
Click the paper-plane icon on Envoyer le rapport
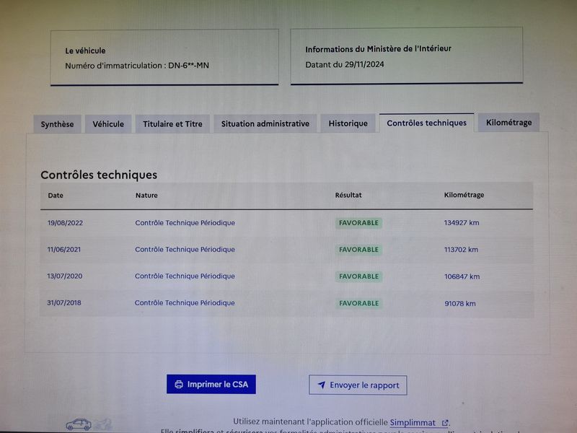click(321, 385)
